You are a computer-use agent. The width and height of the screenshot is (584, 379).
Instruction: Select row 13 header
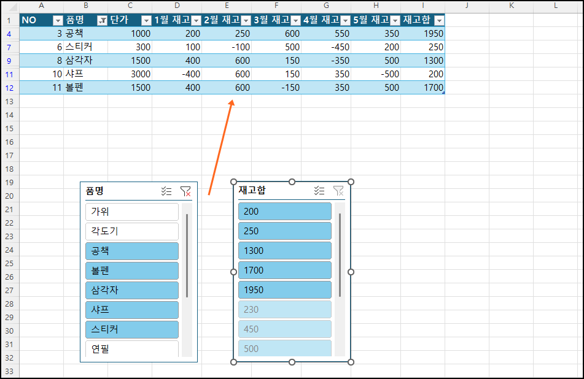click(x=9, y=102)
